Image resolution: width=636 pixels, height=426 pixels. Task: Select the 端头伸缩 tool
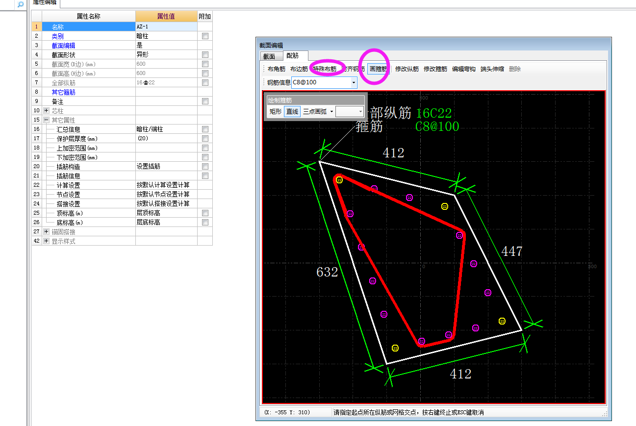[x=492, y=69]
